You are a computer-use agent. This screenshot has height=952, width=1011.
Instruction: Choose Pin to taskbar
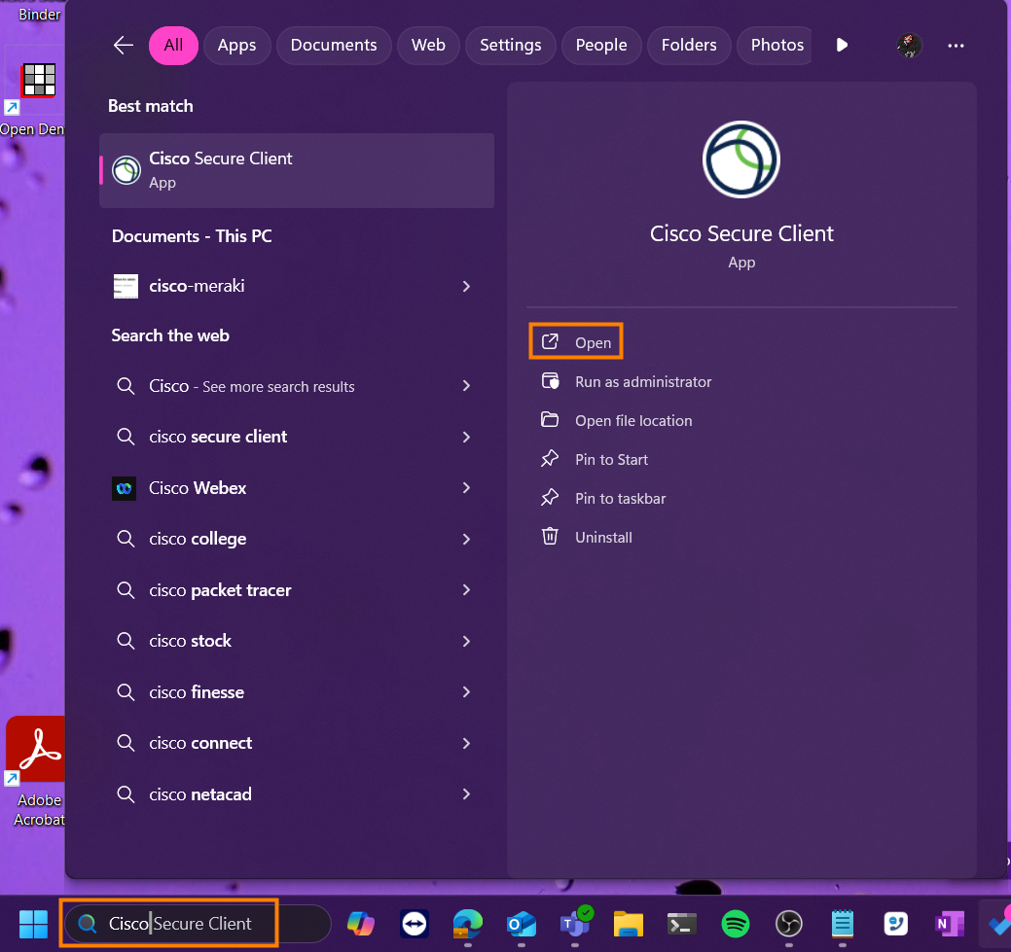(603, 498)
